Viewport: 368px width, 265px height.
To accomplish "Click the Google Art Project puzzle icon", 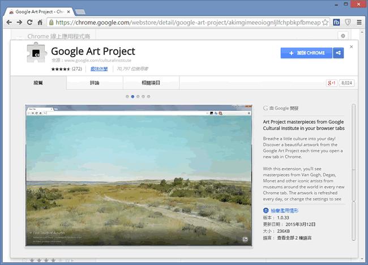I will (36, 53).
